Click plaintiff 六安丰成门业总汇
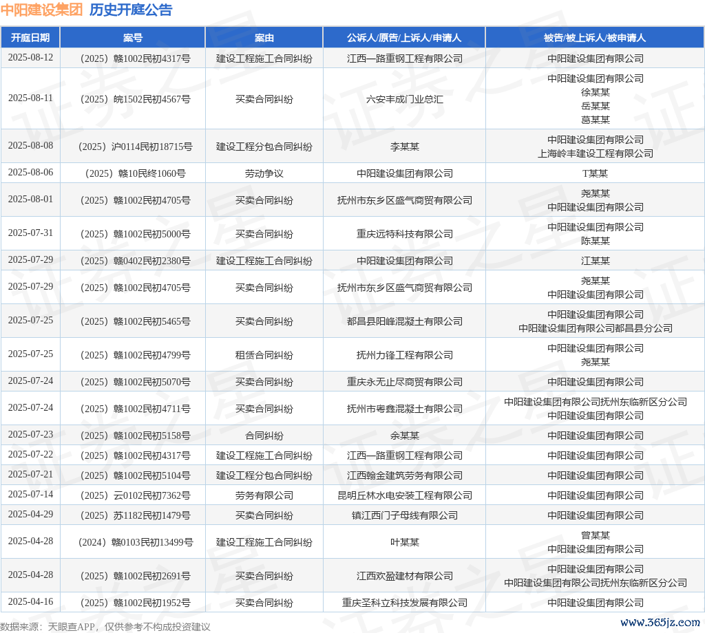 click(x=404, y=99)
